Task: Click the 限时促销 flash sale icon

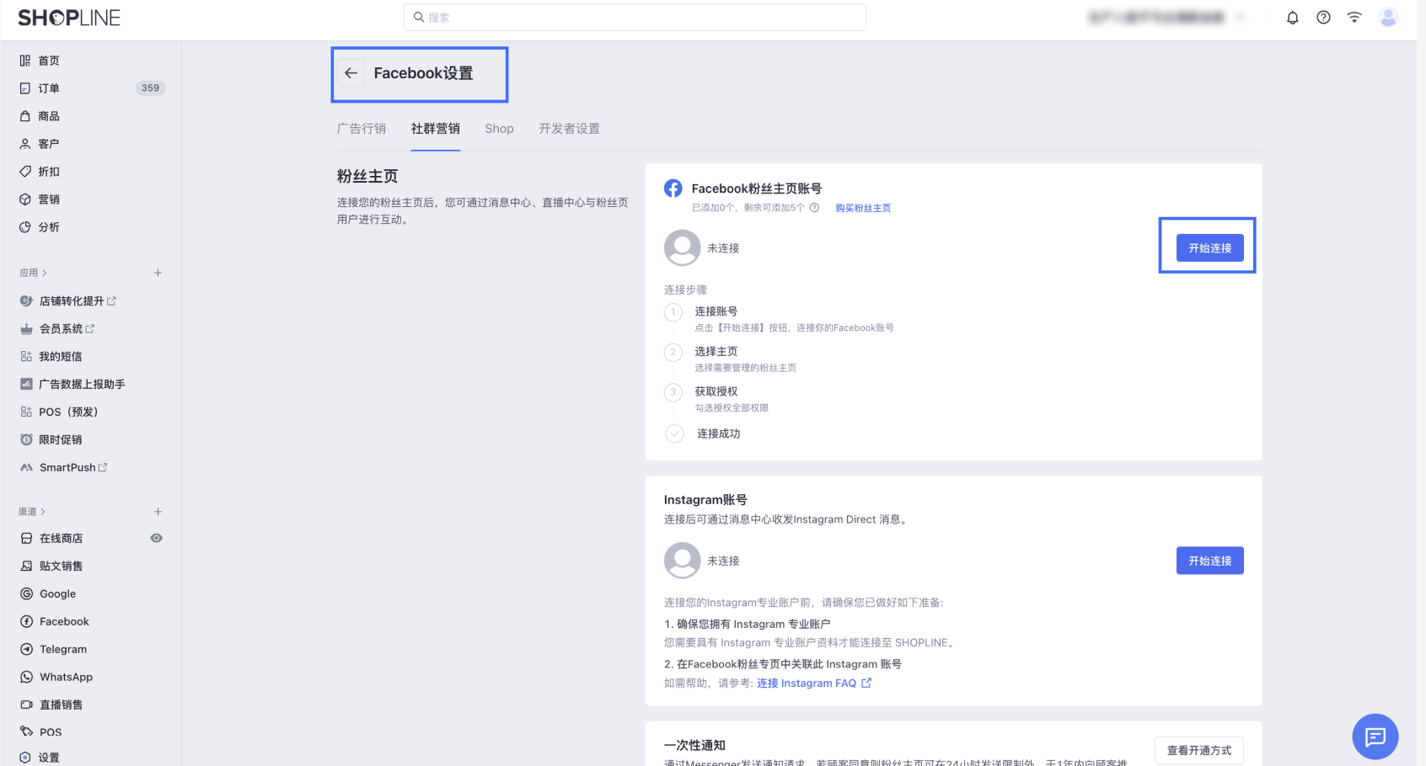Action: point(26,440)
